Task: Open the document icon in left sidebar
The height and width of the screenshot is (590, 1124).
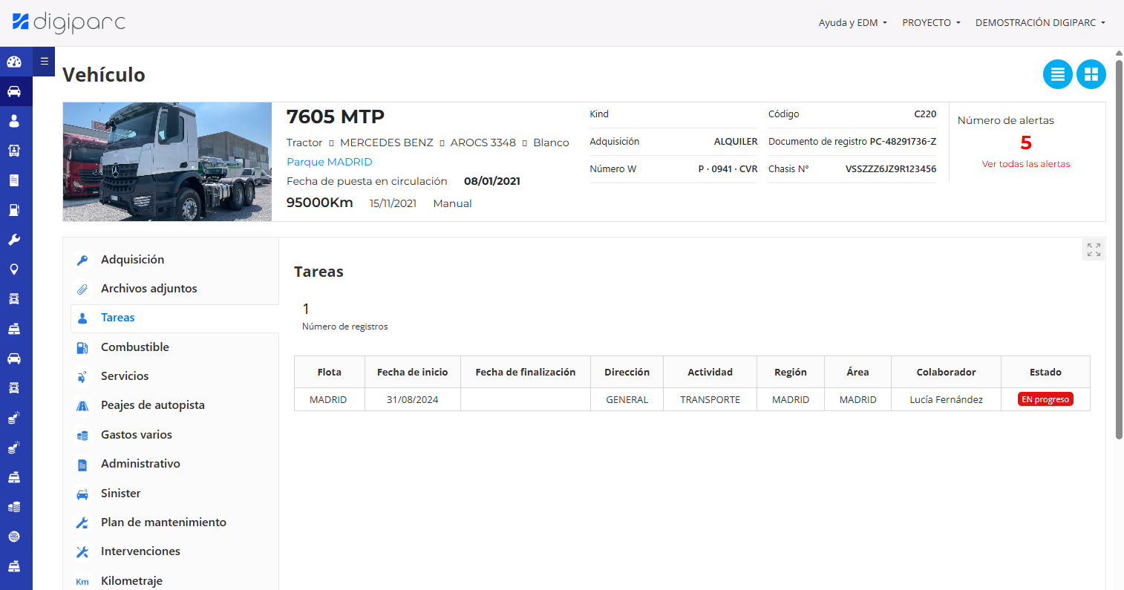Action: click(x=14, y=180)
